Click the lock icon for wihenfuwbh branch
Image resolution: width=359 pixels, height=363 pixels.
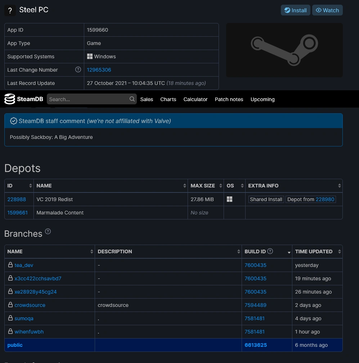[10, 331]
